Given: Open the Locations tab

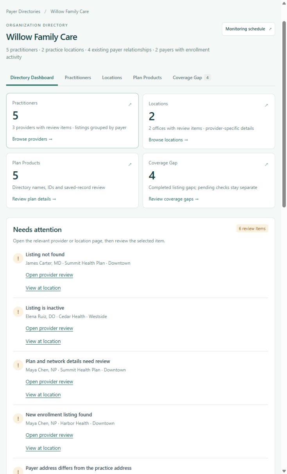Looking at the screenshot, I should pyautogui.click(x=112, y=78).
